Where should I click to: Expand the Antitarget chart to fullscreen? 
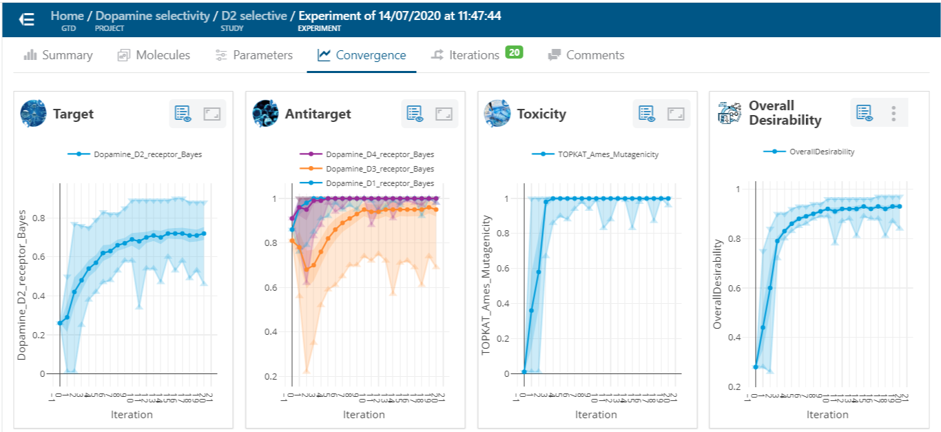(444, 114)
